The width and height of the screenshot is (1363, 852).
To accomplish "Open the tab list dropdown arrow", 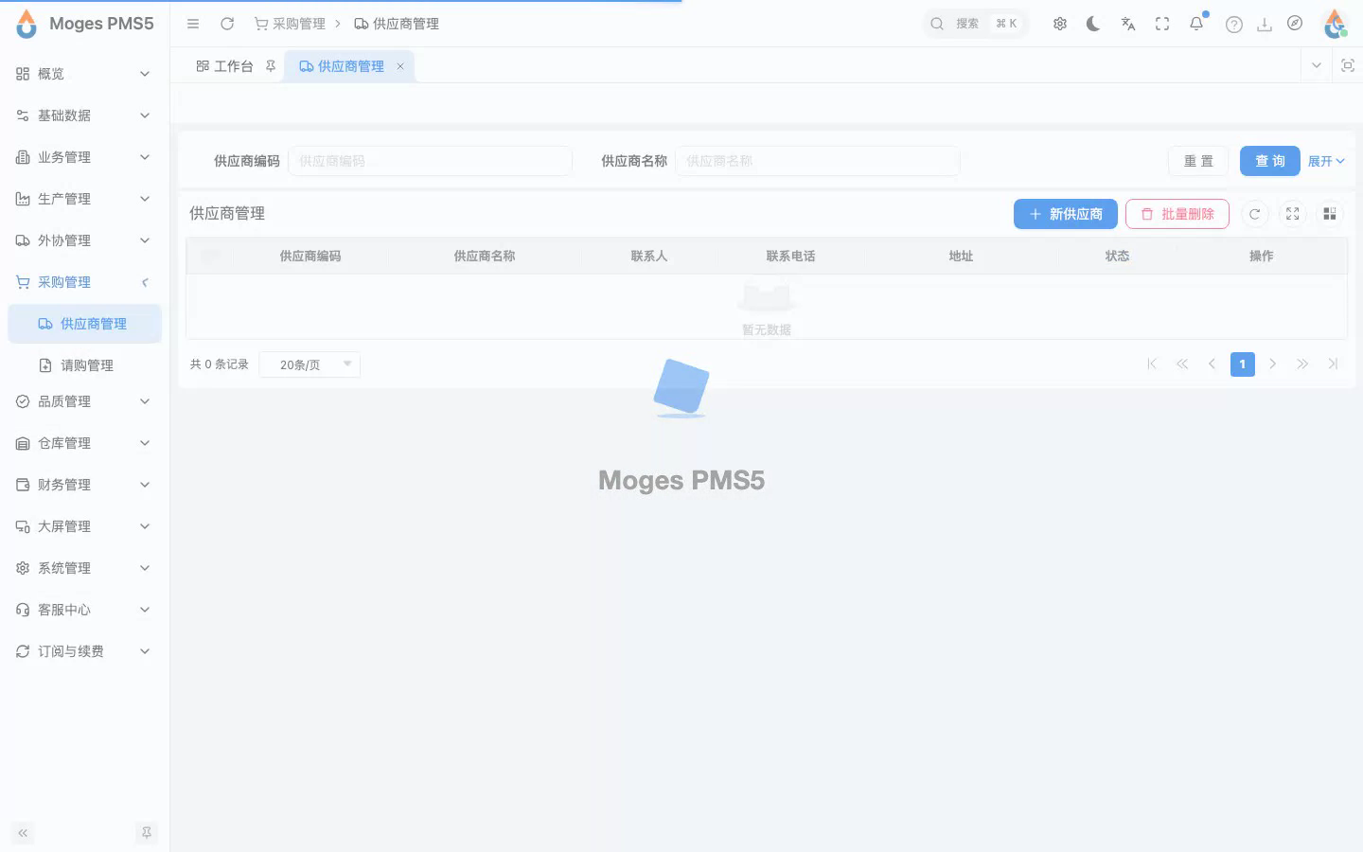I will 1316,65.
